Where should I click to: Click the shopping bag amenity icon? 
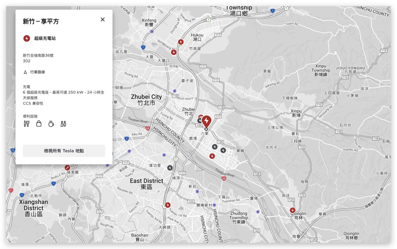39,124
